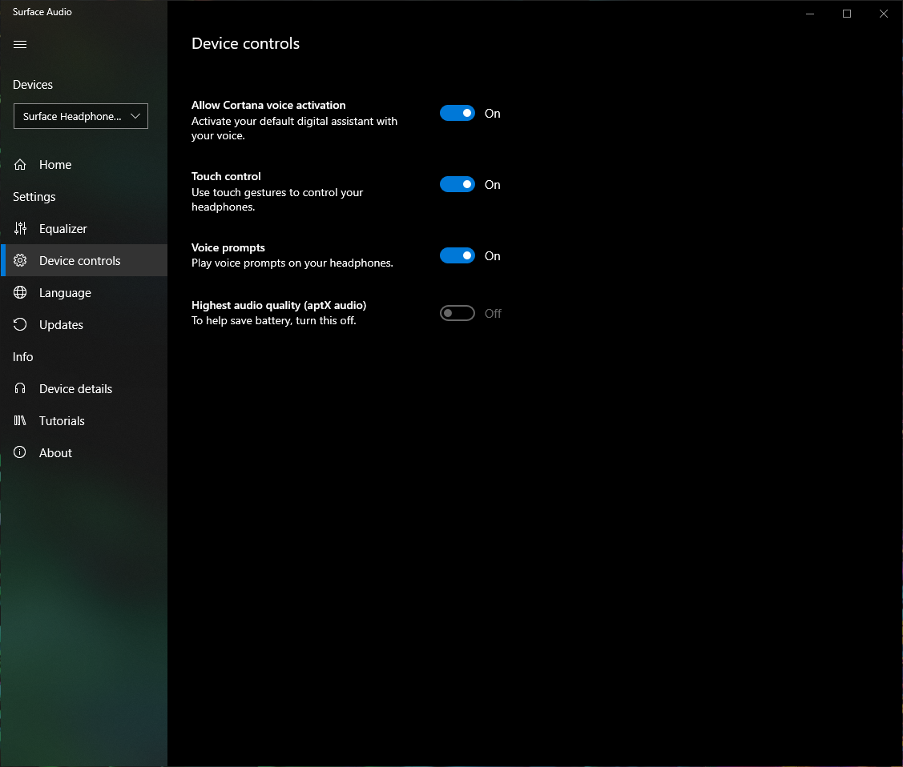Click the Tutorials books icon
The height and width of the screenshot is (767, 903).
point(21,421)
